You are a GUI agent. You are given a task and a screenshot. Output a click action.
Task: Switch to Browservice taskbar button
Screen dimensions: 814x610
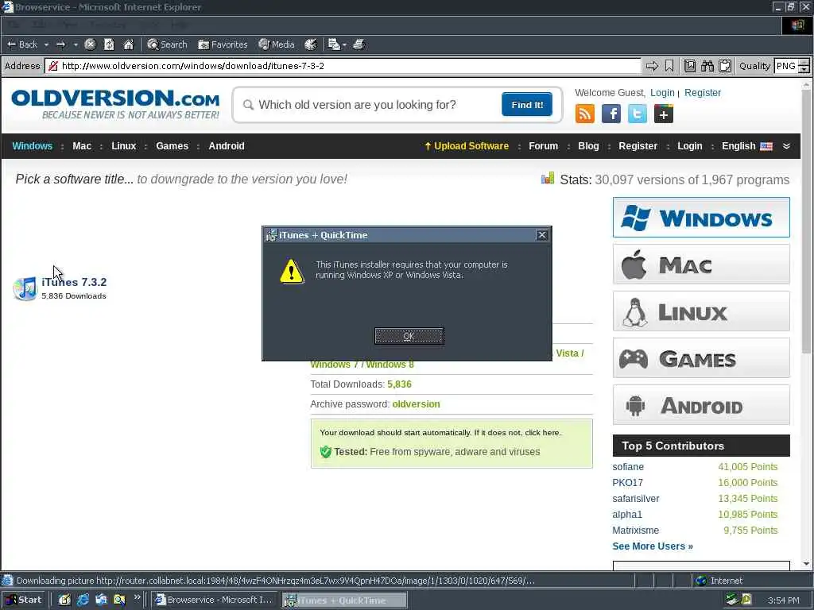point(215,600)
